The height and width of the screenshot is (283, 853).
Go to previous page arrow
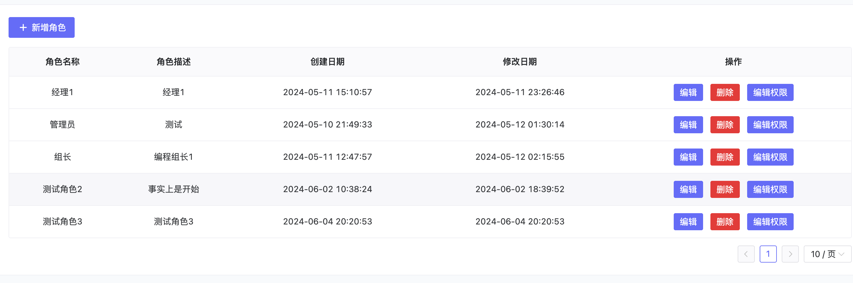(746, 254)
